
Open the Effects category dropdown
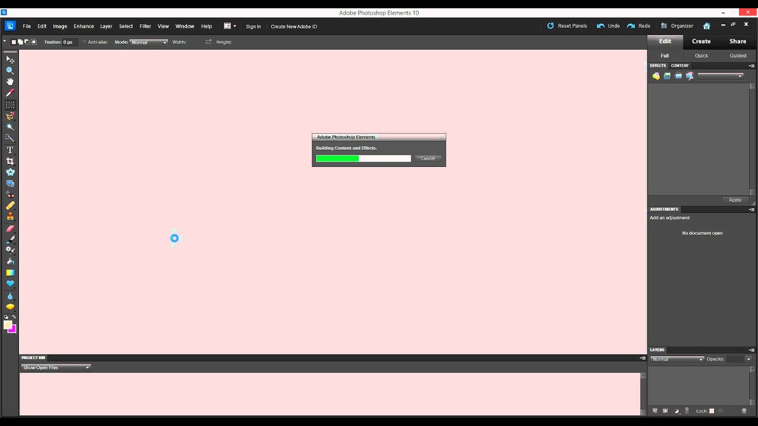pos(720,76)
